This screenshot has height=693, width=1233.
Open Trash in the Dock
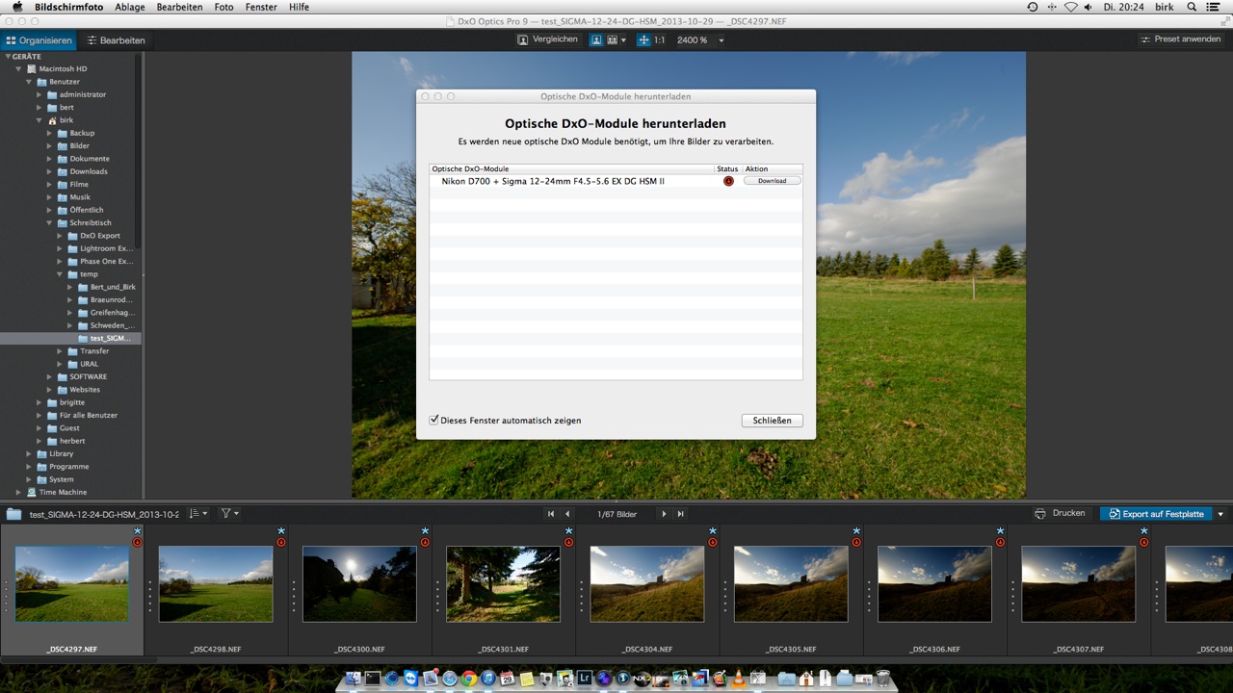883,679
